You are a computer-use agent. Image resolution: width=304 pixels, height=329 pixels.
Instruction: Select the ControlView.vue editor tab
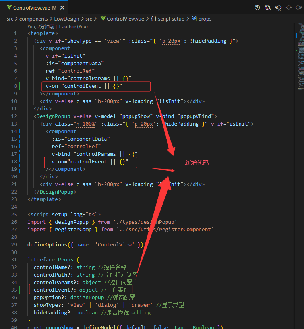click(32, 8)
